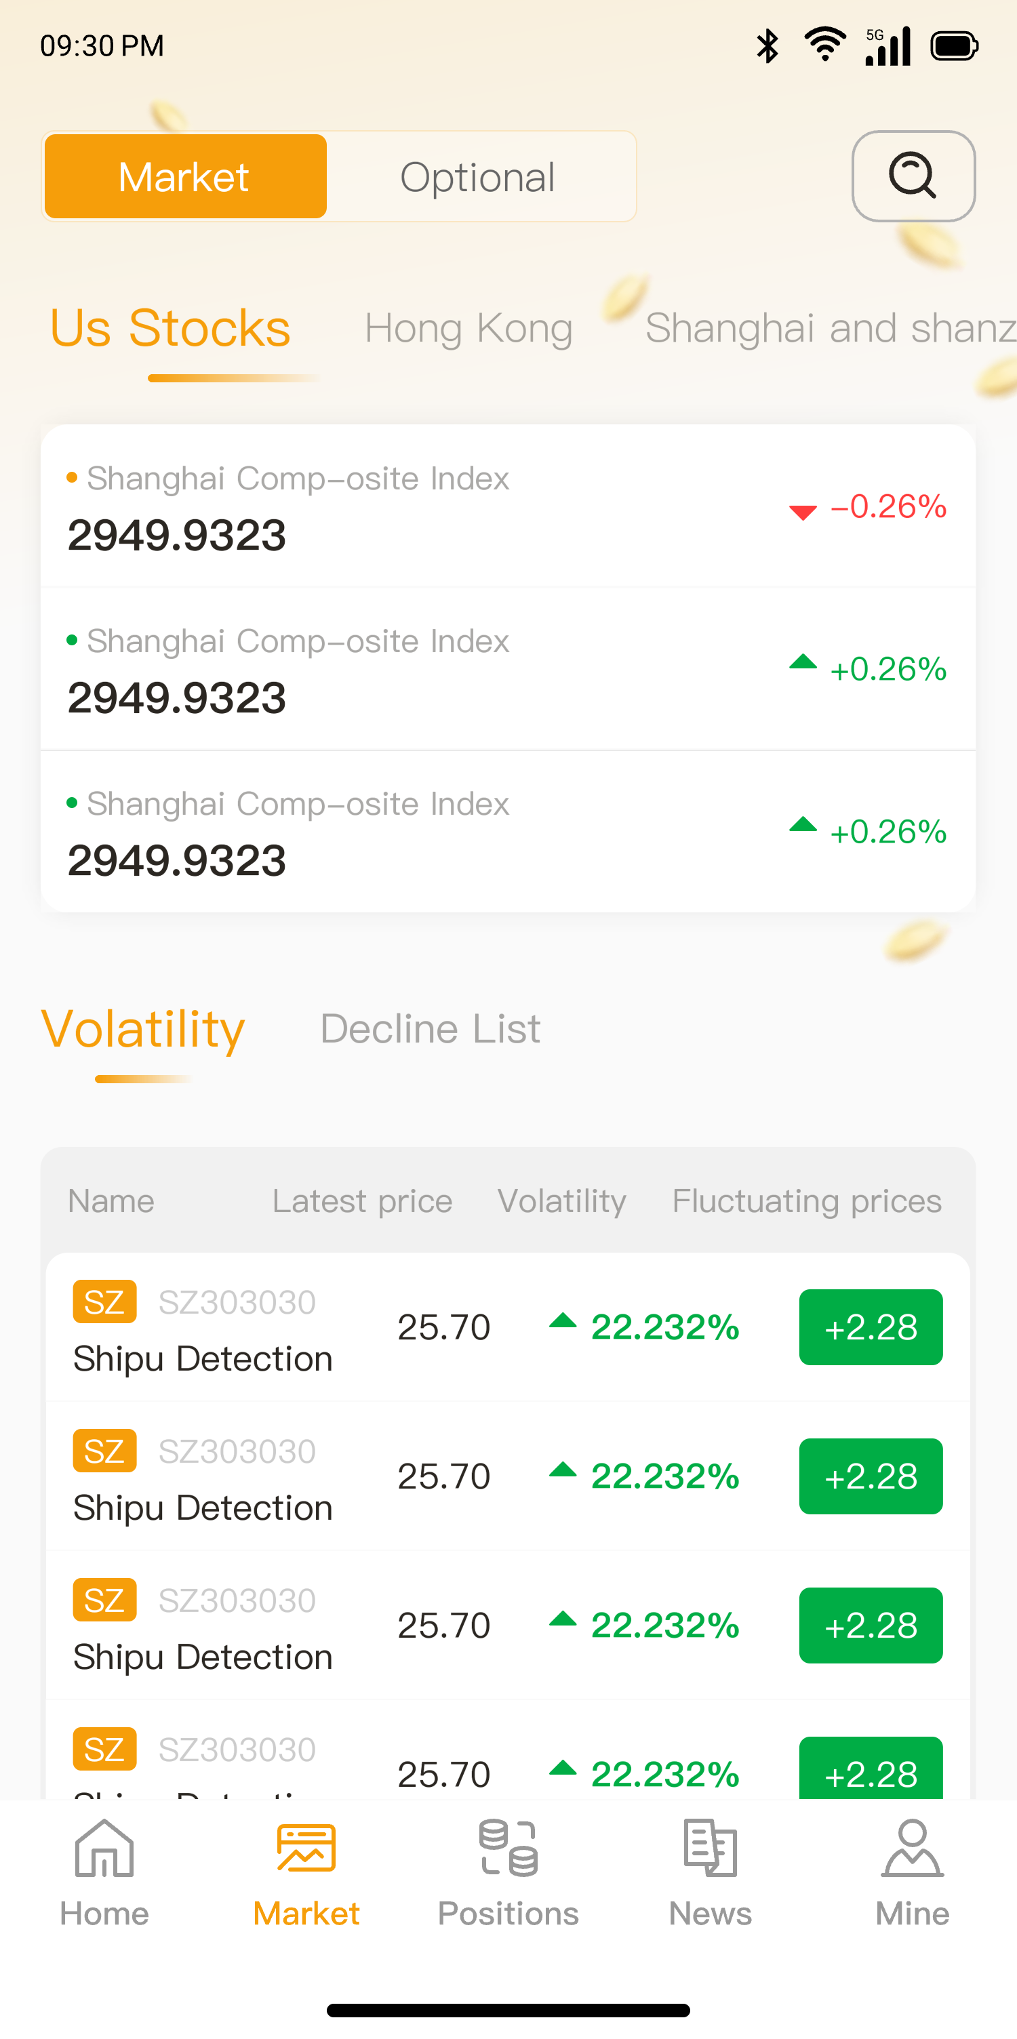Tap the Bluetooth status icon
Viewport: 1017px width, 2039px height.
(767, 46)
